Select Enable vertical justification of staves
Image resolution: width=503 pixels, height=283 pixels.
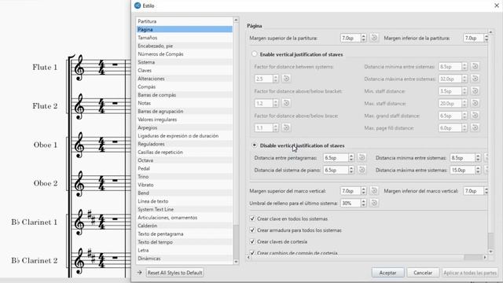click(x=255, y=54)
